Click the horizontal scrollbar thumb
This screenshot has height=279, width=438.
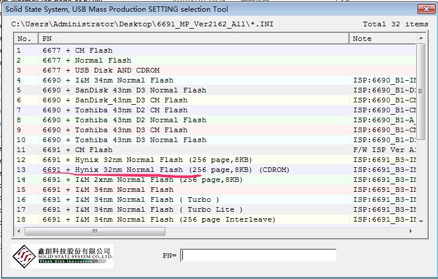95,231
